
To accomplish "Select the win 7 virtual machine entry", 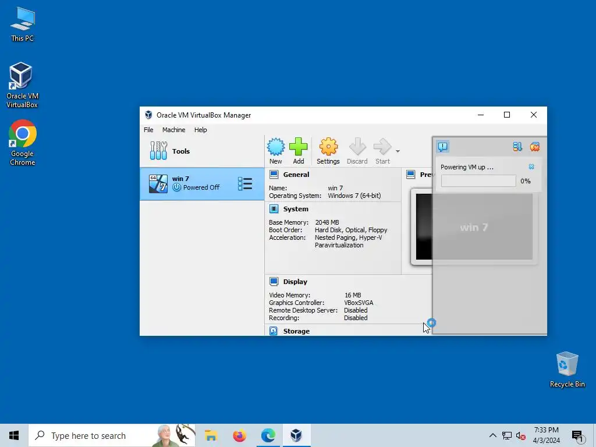I will coord(202,183).
